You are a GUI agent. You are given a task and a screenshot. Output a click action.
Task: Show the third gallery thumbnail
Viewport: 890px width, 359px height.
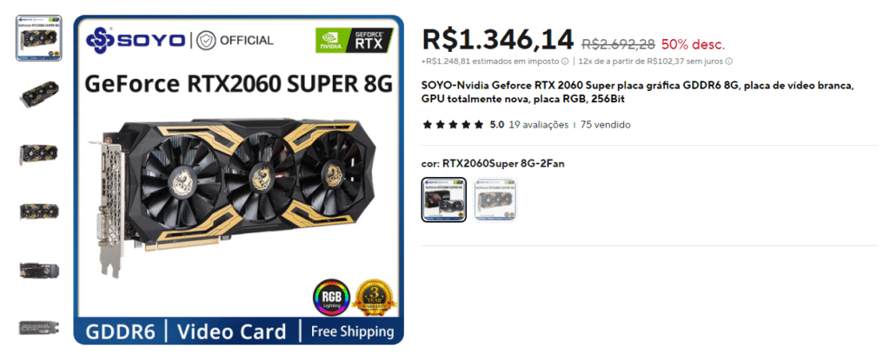[x=38, y=153]
